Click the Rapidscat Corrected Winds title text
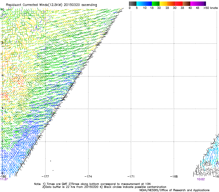Image resolution: width=219 pixels, height=192 pixels. pyautogui.click(x=51, y=5)
